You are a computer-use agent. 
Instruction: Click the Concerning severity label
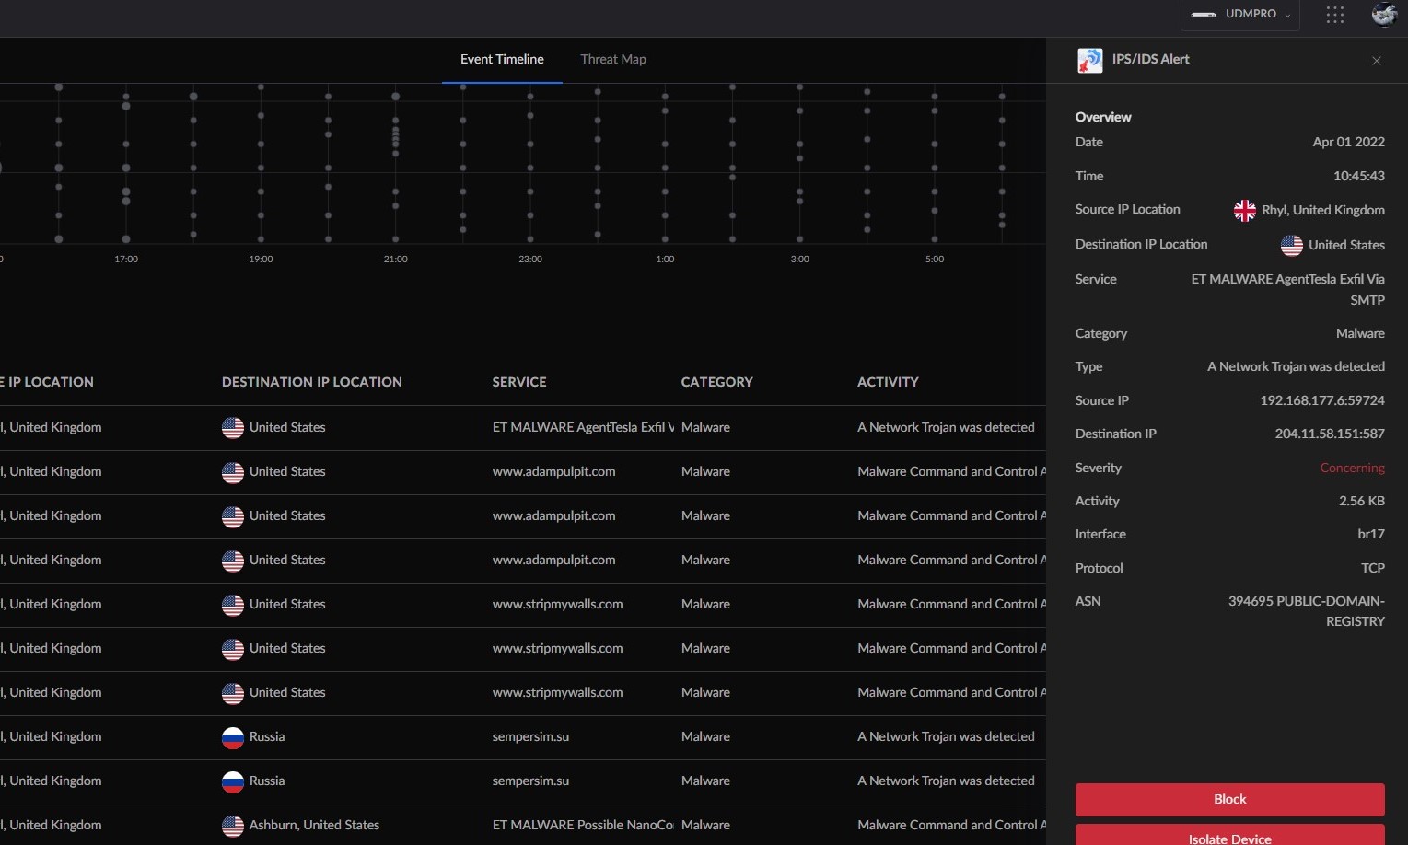click(1352, 468)
